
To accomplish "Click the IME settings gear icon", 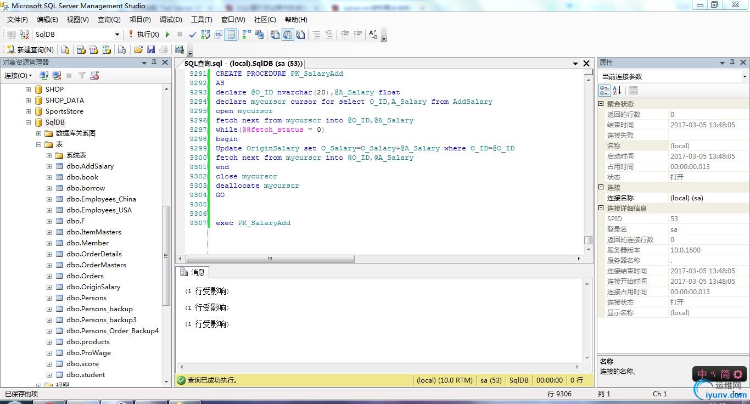I will click(x=738, y=374).
